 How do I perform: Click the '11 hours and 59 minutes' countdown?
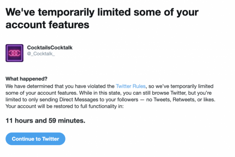[x=45, y=121]
